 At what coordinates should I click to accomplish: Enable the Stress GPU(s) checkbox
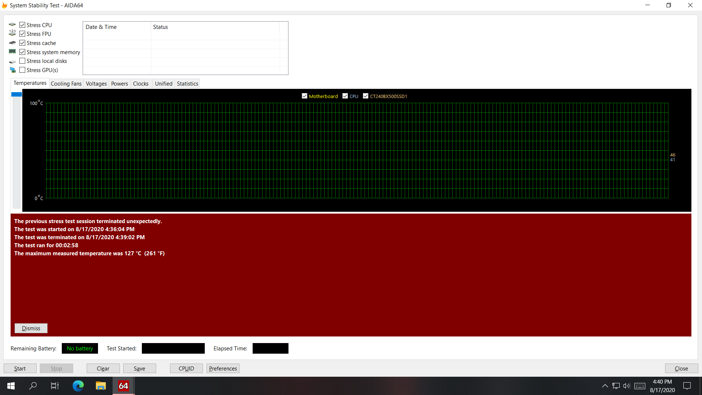[x=23, y=70]
